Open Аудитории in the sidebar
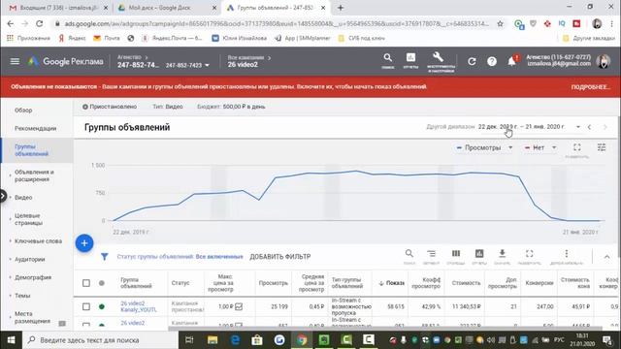 pos(30,259)
